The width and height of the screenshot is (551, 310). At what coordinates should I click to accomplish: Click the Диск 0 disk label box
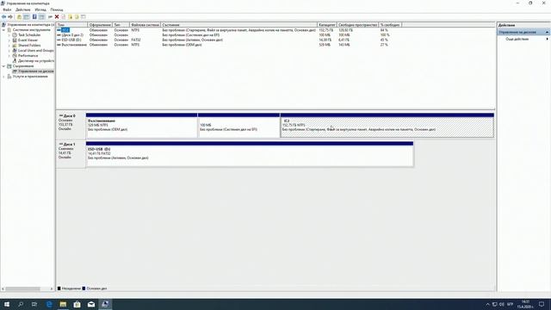click(71, 126)
